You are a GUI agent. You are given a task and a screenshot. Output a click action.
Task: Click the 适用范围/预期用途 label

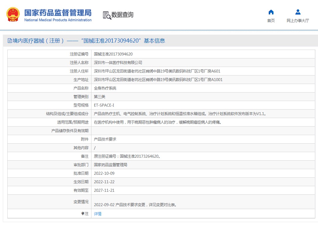point(73,122)
